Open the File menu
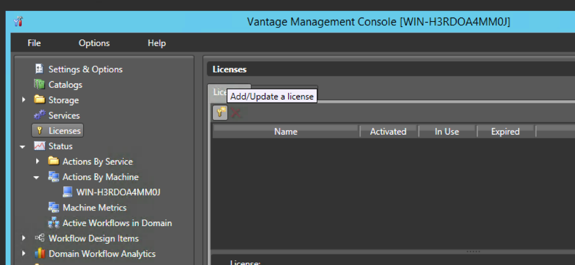This screenshot has height=265, width=575. (34, 43)
